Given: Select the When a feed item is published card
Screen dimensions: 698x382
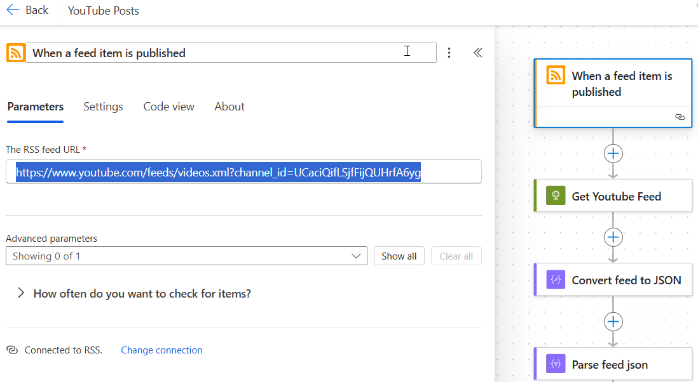Looking at the screenshot, I should point(613,93).
